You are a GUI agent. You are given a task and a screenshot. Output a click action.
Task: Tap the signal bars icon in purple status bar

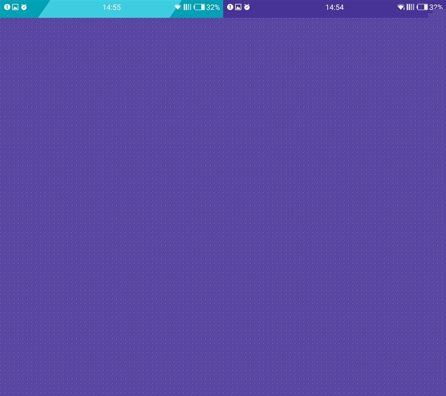(410, 7)
